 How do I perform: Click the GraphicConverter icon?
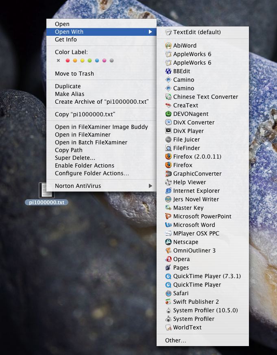click(x=168, y=174)
